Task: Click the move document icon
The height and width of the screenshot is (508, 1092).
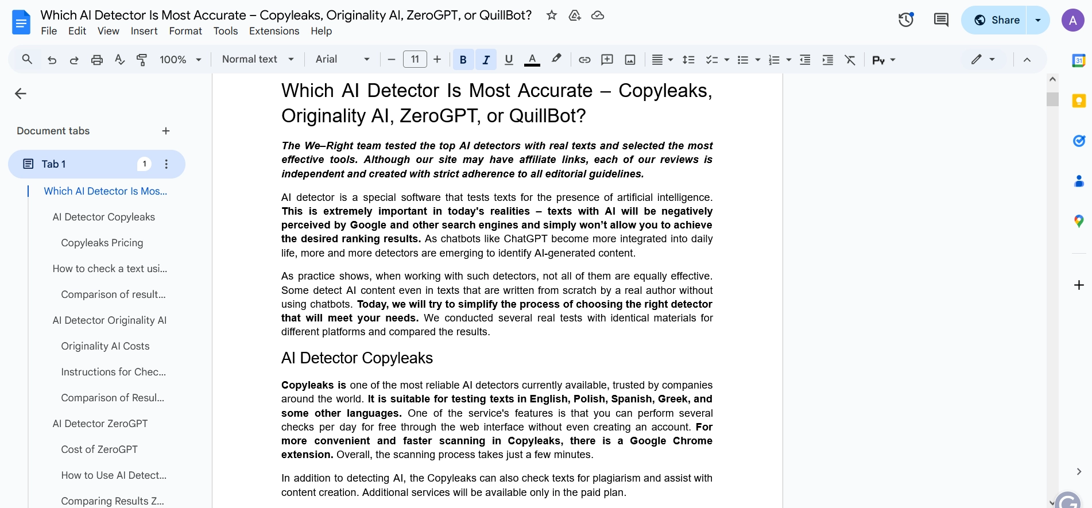Action: [575, 15]
